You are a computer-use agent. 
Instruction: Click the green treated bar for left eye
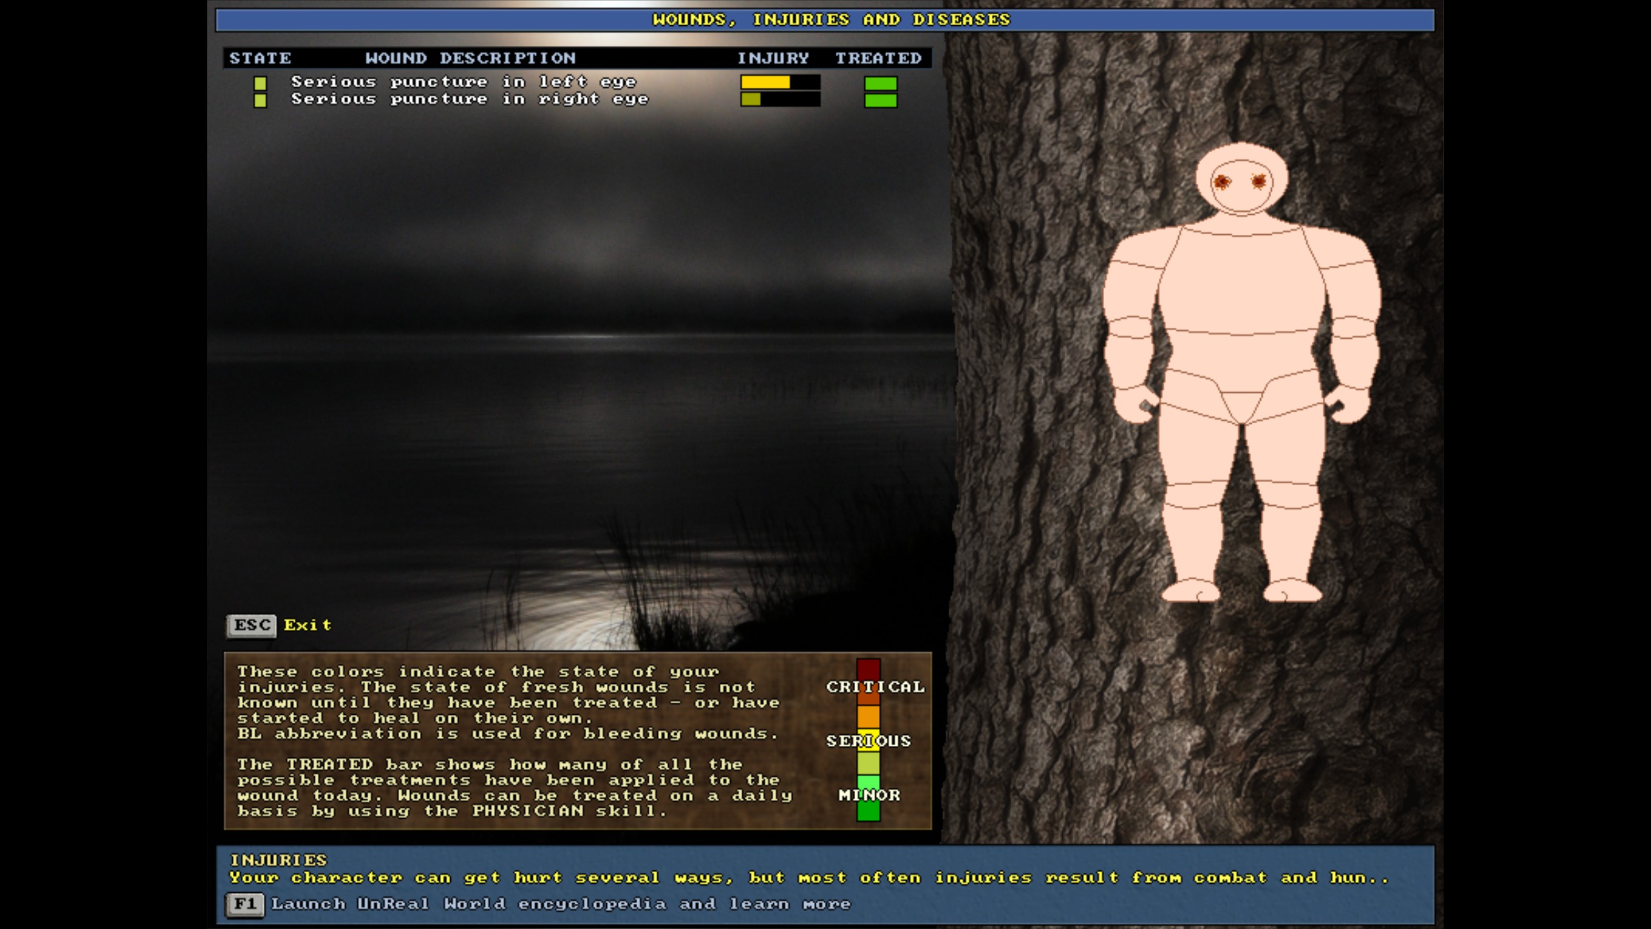(x=880, y=83)
